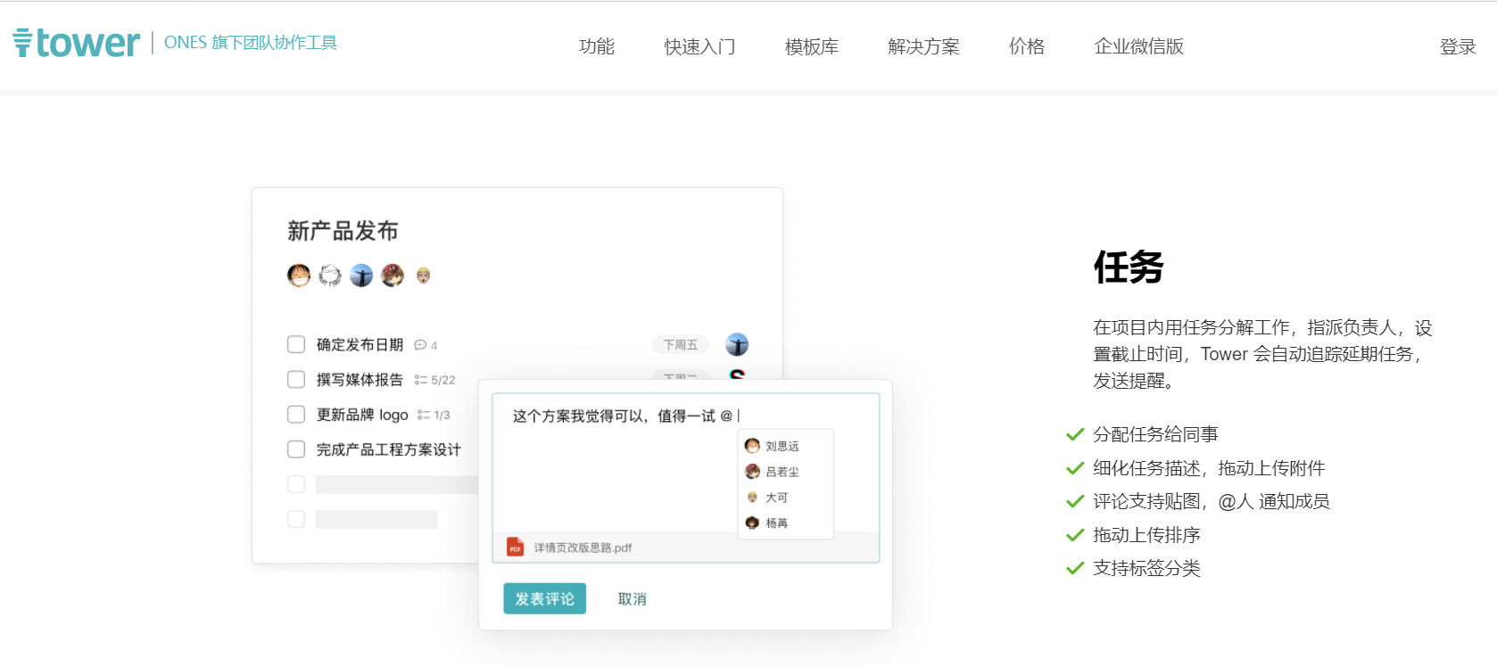Image resolution: width=1497 pixels, height=667 pixels.
Task: Click task name 撰写媒体报告
Action: (x=360, y=380)
